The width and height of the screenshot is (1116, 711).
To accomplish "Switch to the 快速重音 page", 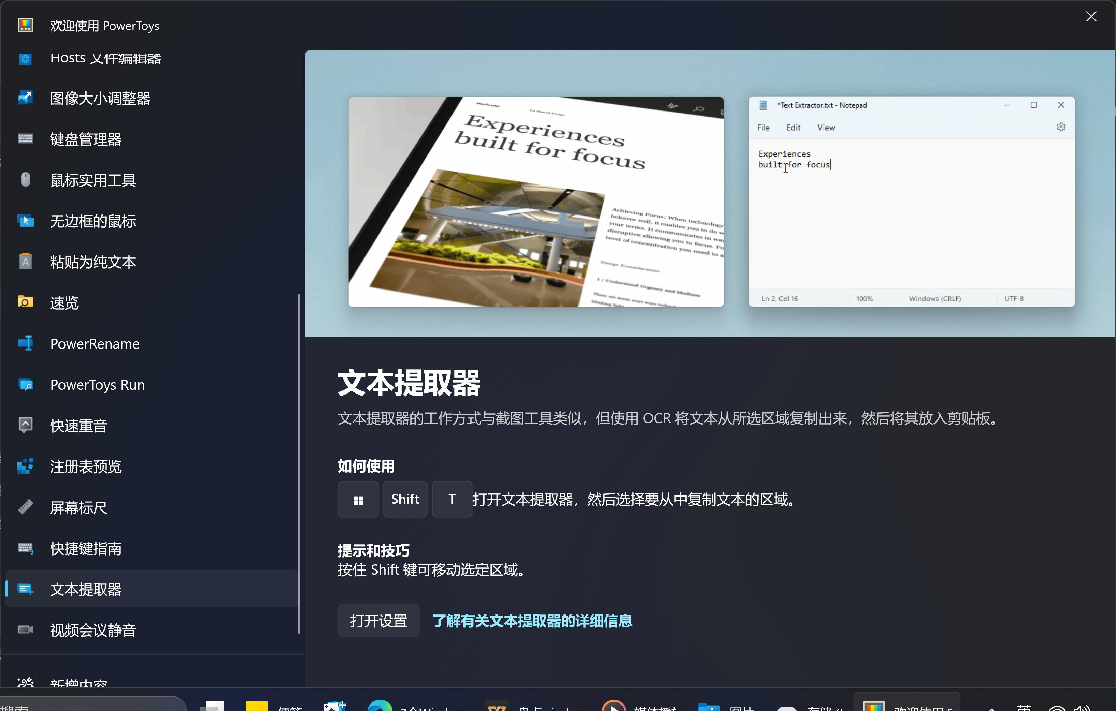I will (79, 425).
